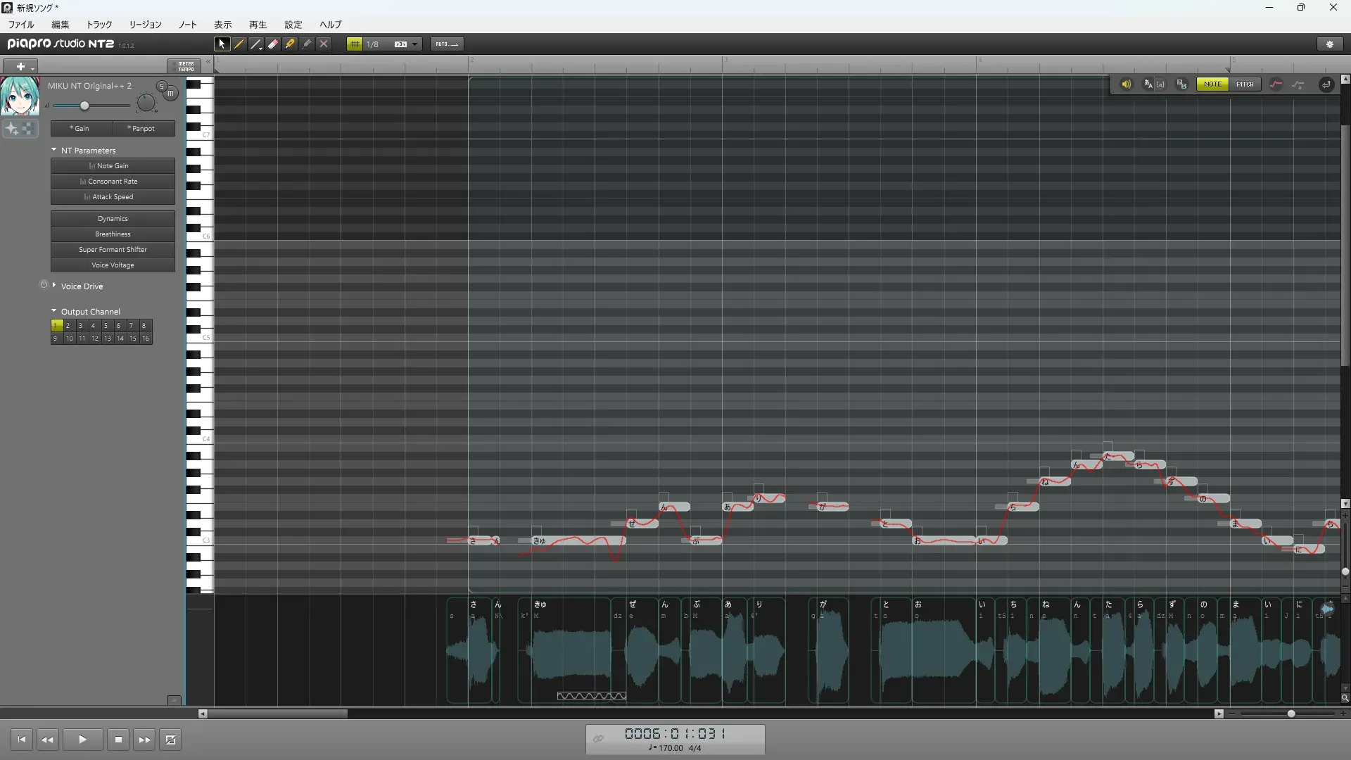
Task: Toggle note preview speaker icon
Action: point(1126,84)
